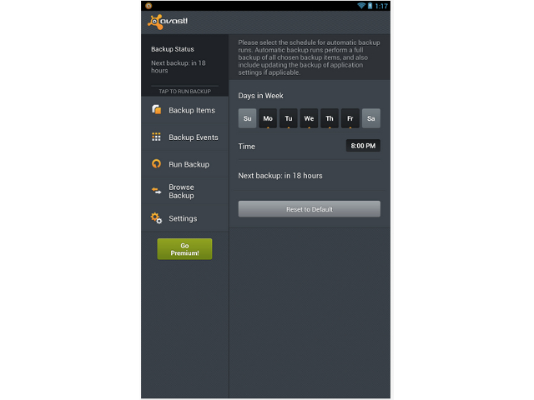This screenshot has height=400, width=534.
Task: Click the avast! logo in header
Action: [x=168, y=22]
